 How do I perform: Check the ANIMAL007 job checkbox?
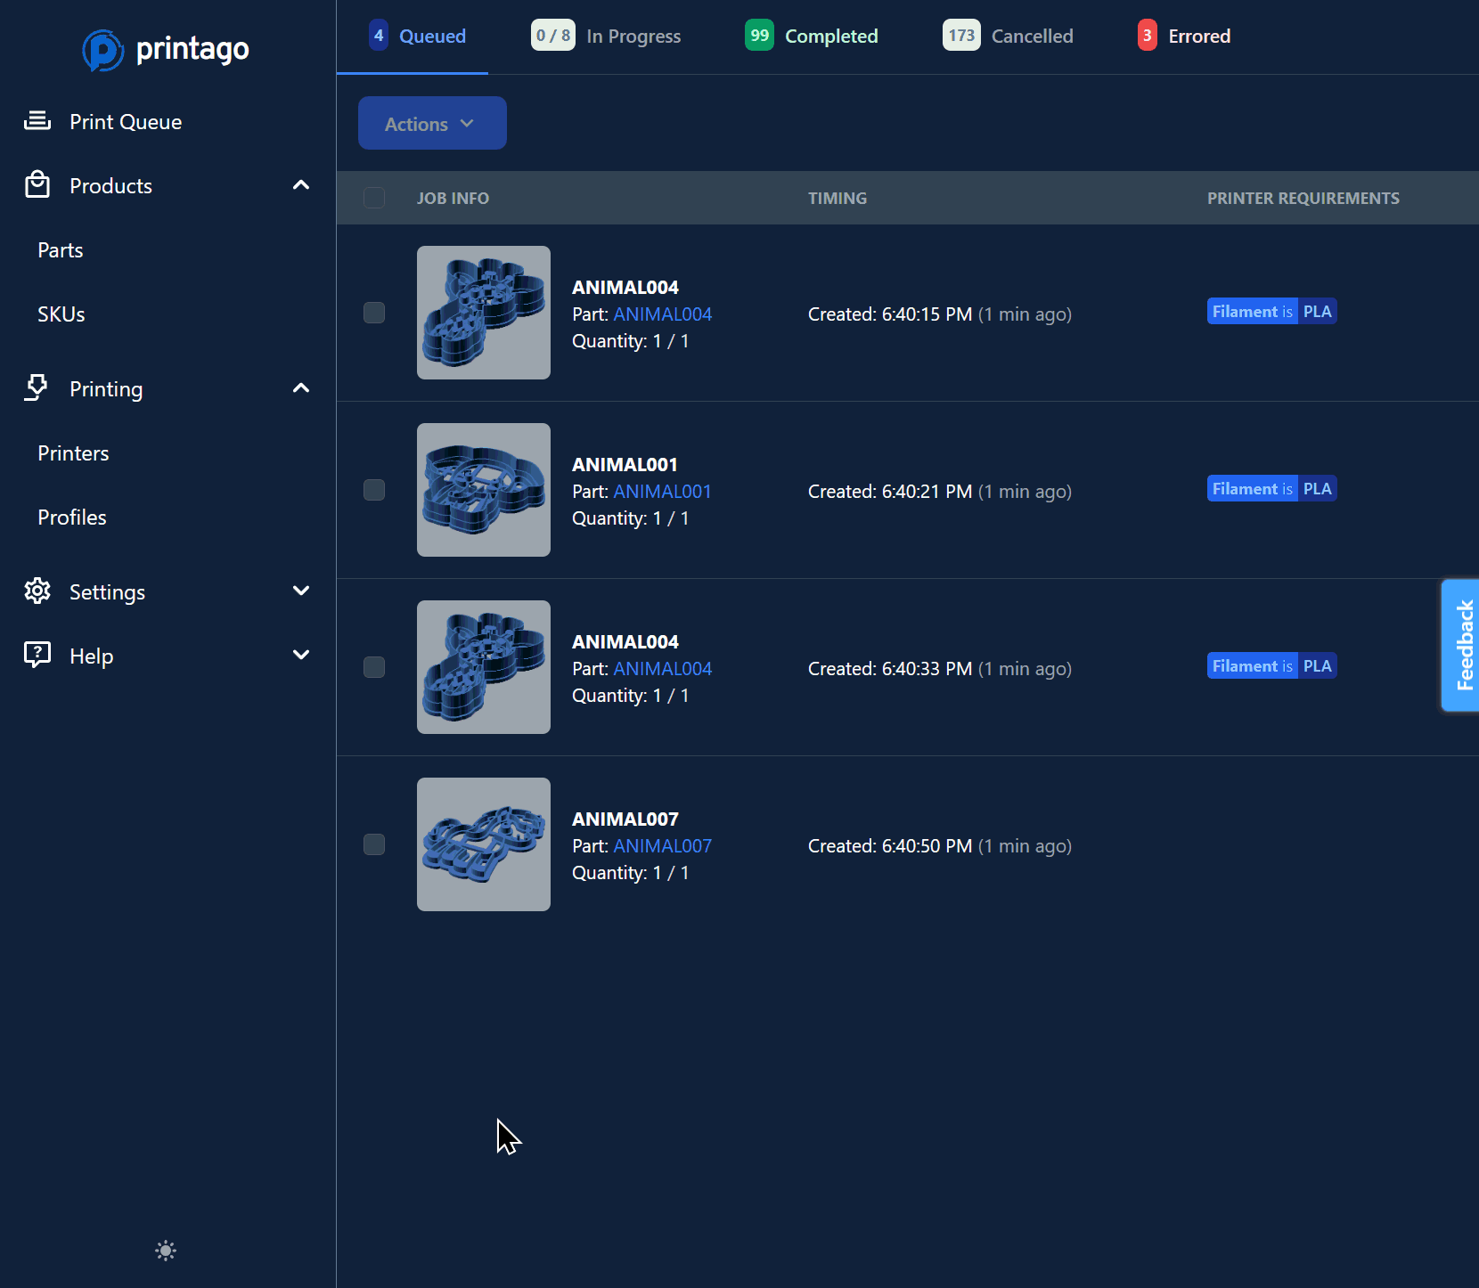pos(374,844)
